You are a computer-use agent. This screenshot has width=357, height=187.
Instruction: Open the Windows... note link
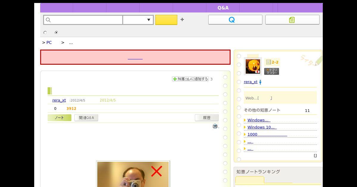tap(259, 120)
